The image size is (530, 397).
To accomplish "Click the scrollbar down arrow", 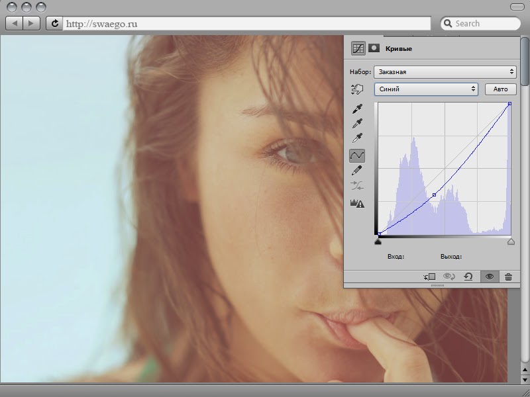I will coord(525,379).
